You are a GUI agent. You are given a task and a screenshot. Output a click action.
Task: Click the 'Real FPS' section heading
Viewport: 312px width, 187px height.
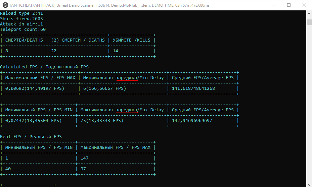point(11,137)
